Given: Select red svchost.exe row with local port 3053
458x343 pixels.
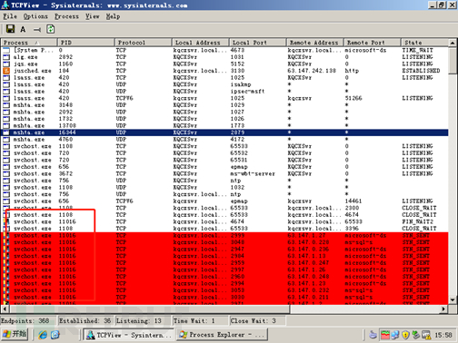Looking at the screenshot, I should tap(224, 290).
